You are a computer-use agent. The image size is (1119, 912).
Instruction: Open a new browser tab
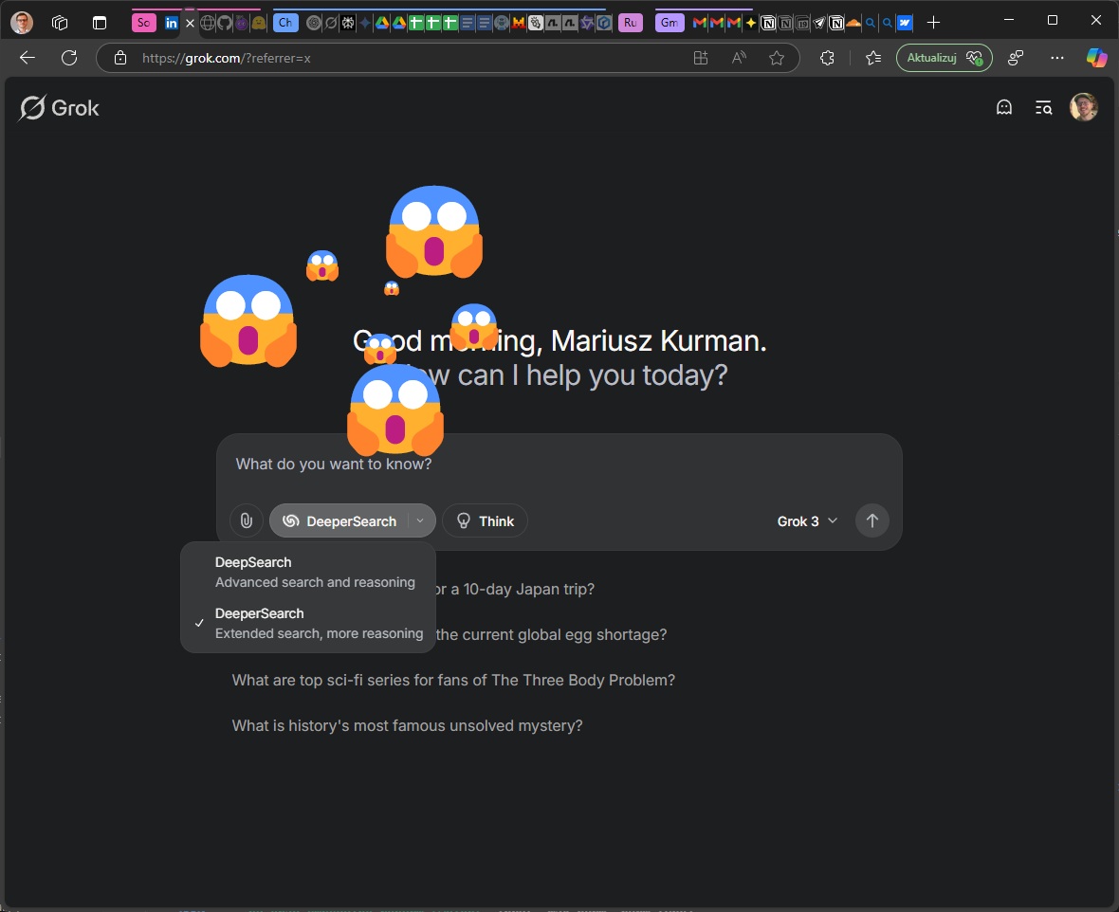[933, 23]
